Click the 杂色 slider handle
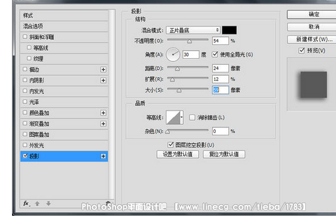The height and width of the screenshot is (217, 336). click(168, 132)
